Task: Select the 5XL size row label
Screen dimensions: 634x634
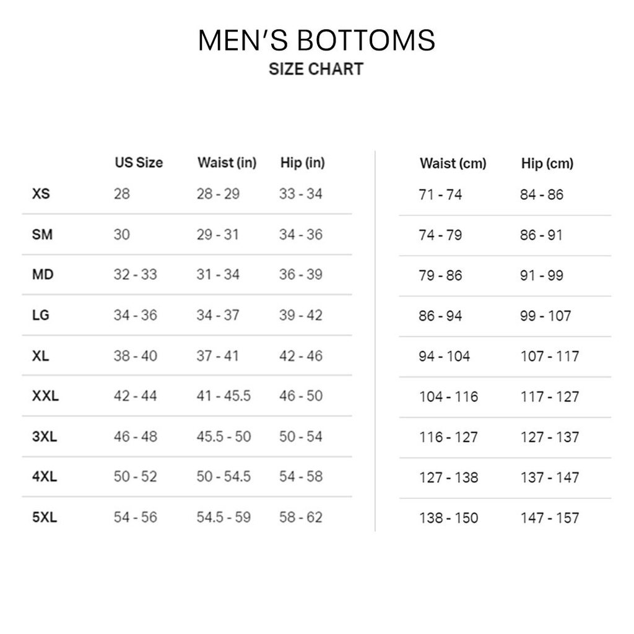Action: (x=45, y=517)
